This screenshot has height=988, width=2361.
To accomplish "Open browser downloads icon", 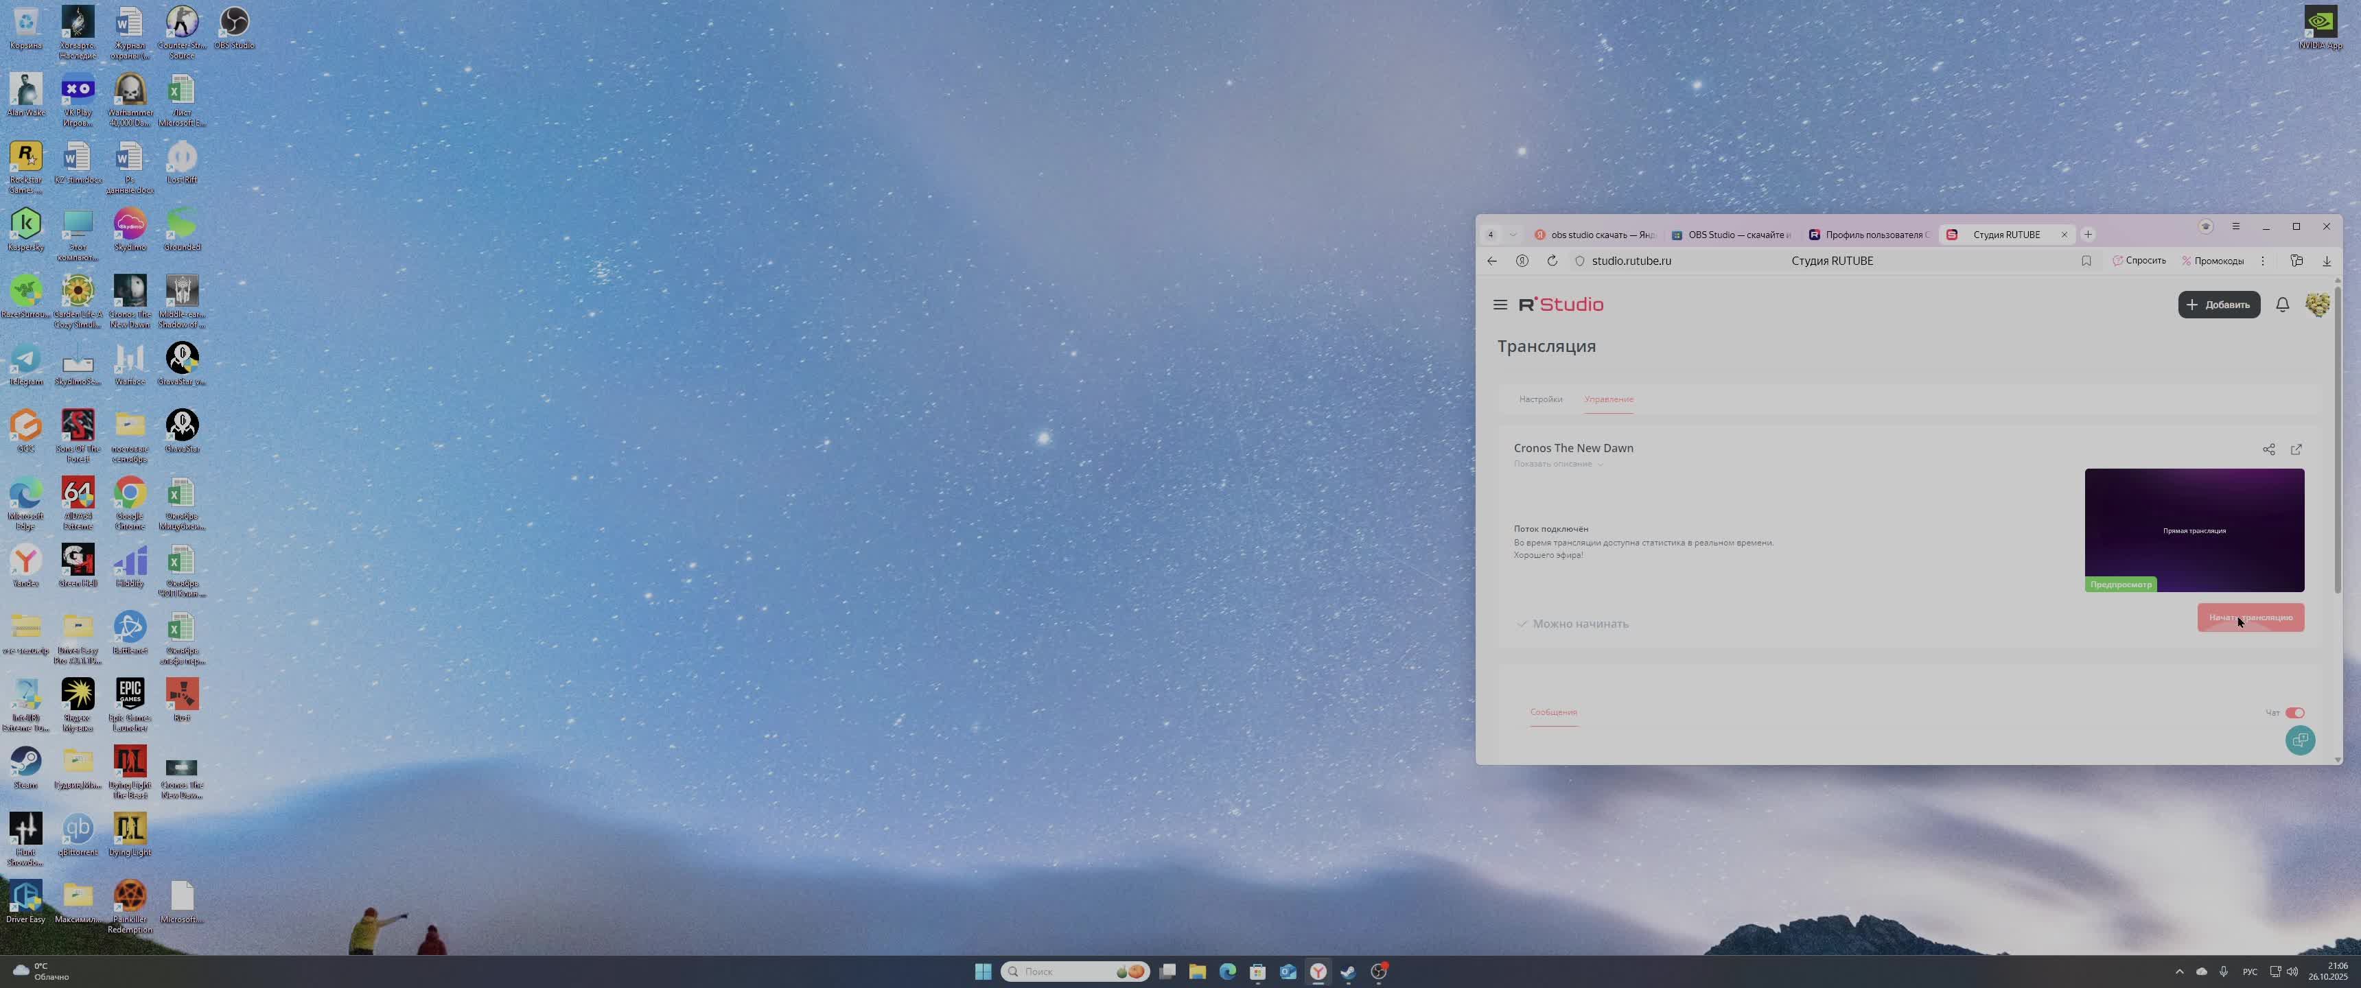I will [2326, 261].
